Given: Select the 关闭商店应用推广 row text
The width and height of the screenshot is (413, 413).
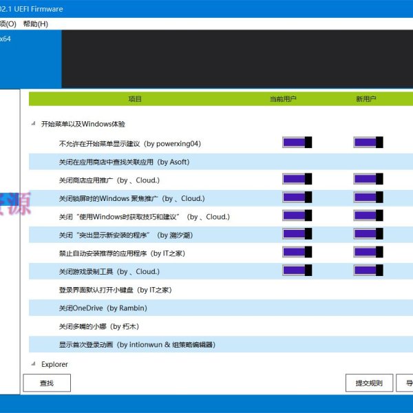Looking at the screenshot, I should point(109,180).
